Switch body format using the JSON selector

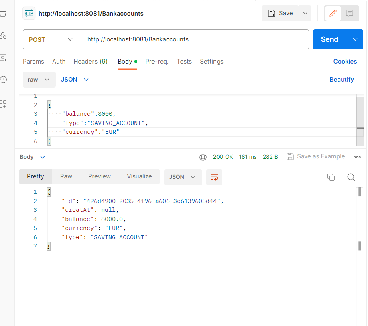pos(74,80)
